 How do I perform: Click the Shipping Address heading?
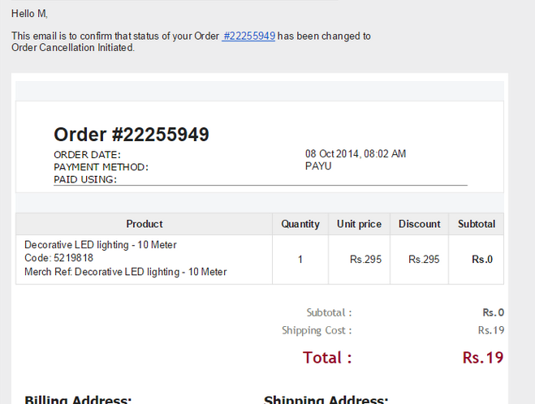tap(326, 399)
